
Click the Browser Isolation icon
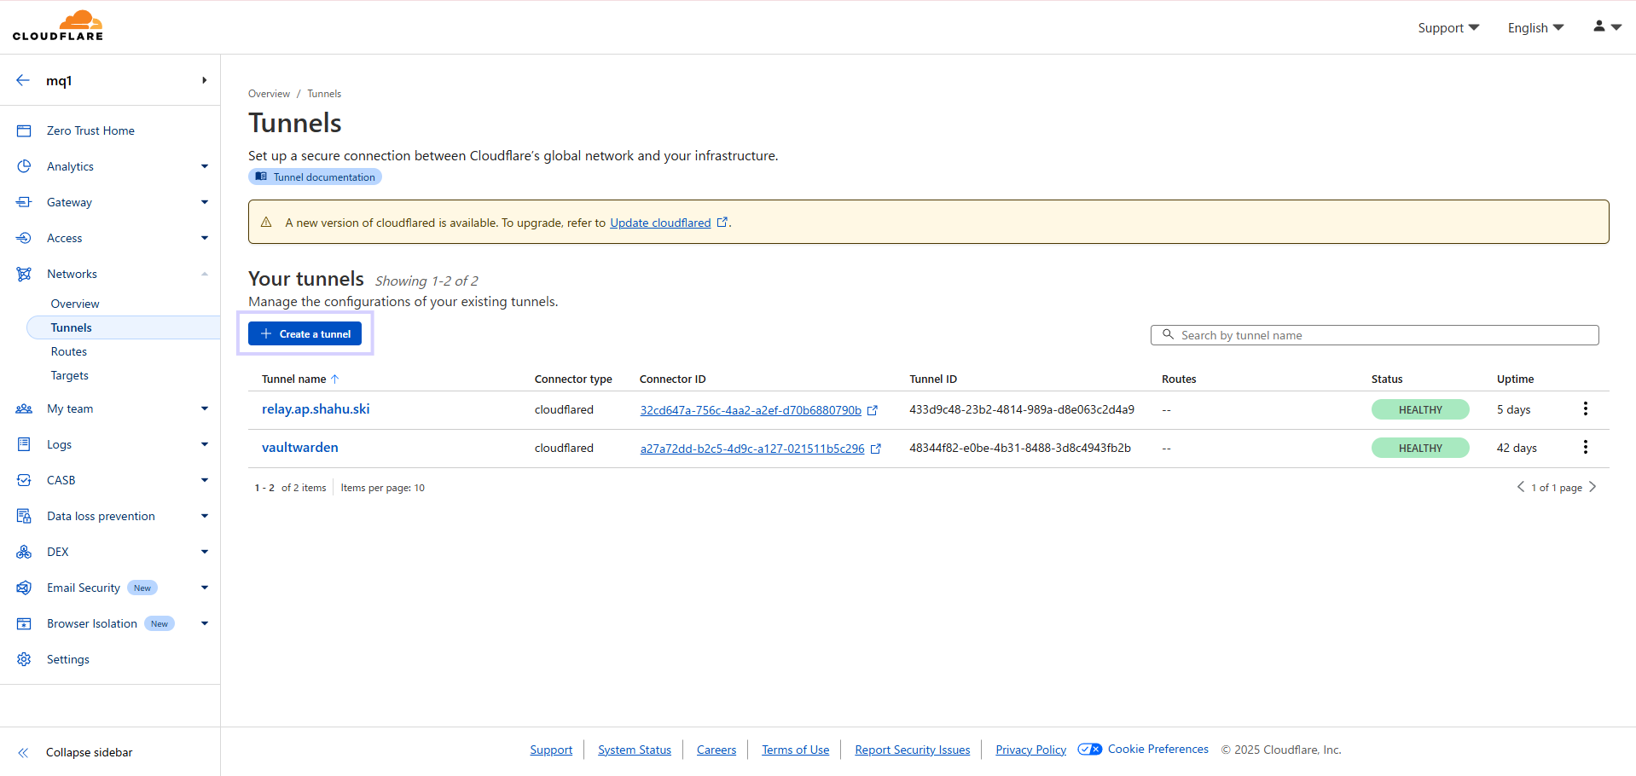(24, 623)
